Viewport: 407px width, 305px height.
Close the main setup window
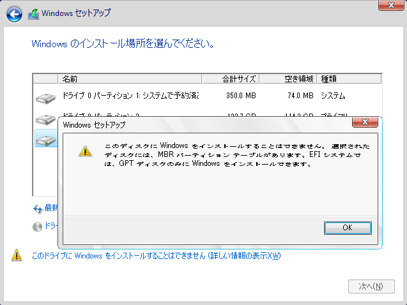tap(391, 5)
